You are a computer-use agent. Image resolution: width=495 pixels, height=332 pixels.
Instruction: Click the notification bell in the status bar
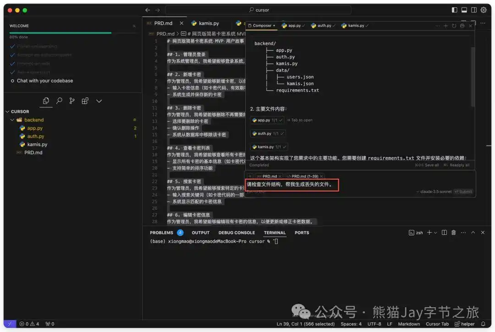(483, 324)
